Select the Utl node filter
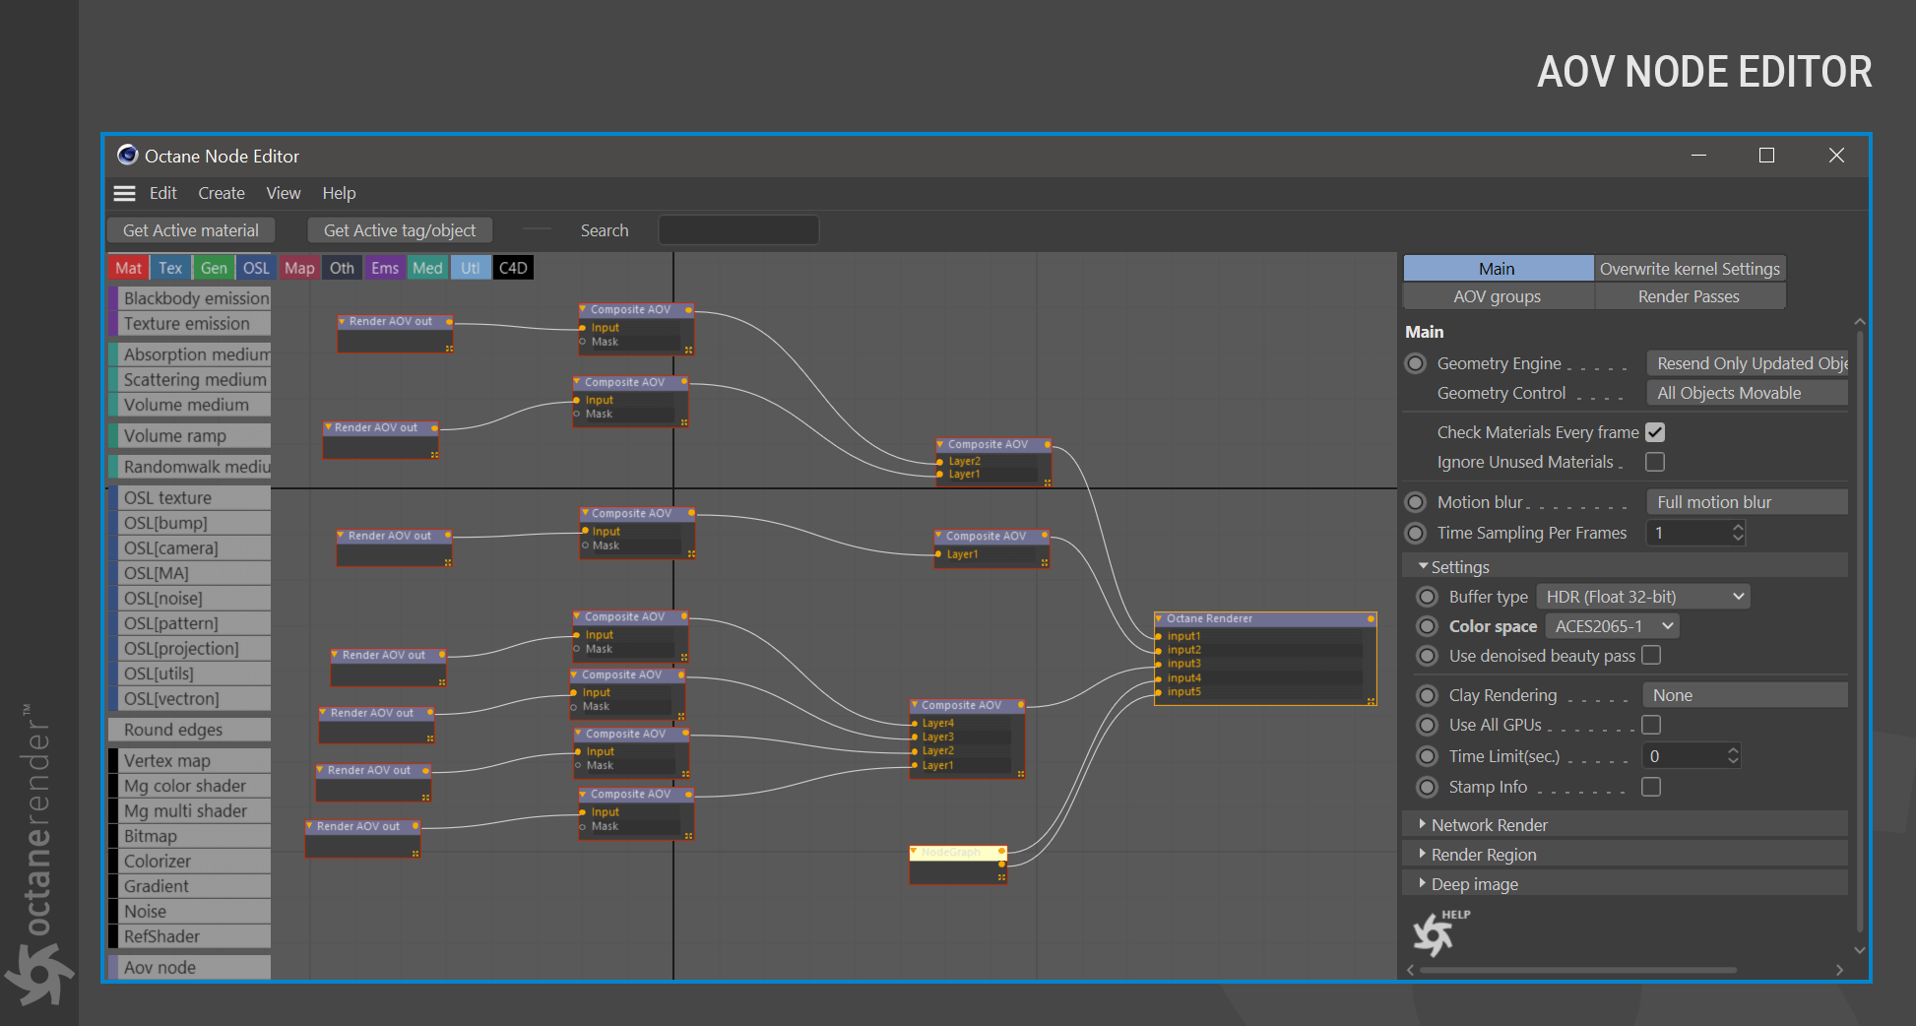 pos(471,268)
